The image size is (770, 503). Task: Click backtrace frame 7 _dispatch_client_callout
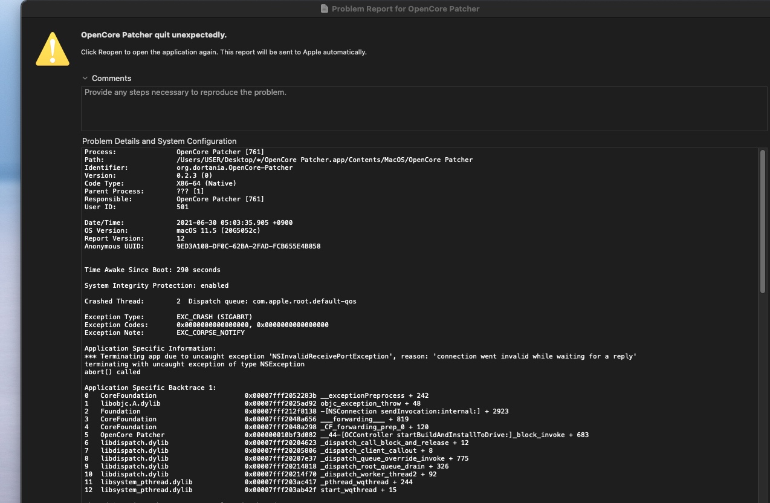coord(259,450)
